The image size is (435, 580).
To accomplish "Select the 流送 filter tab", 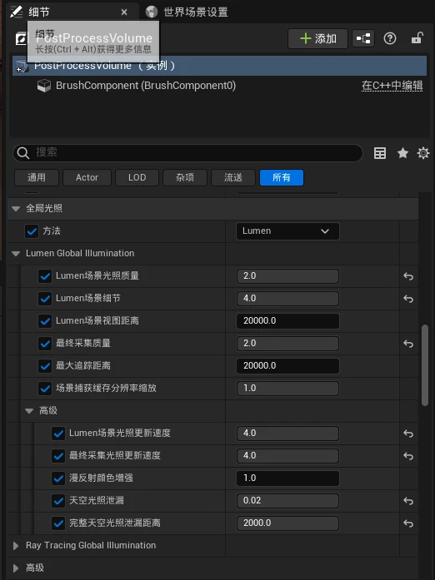I will coord(233,177).
